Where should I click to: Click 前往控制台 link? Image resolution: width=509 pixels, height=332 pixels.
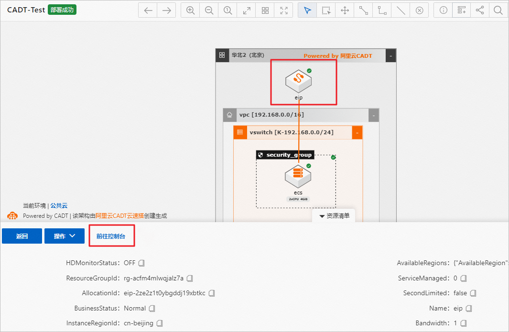point(111,236)
